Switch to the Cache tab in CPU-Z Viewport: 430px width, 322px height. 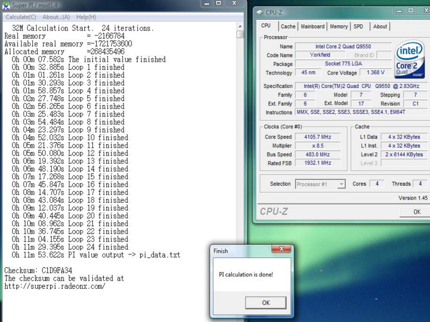(x=288, y=26)
